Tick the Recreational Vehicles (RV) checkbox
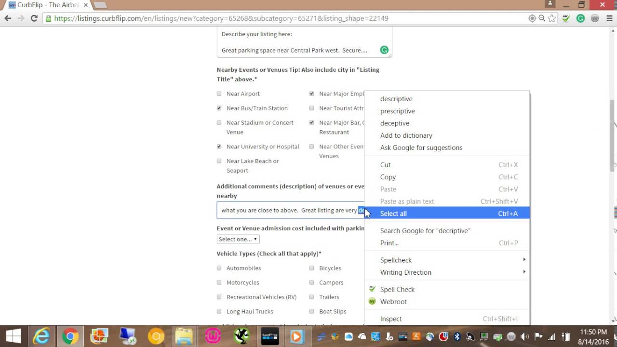This screenshot has width=617, height=347. pyautogui.click(x=219, y=297)
